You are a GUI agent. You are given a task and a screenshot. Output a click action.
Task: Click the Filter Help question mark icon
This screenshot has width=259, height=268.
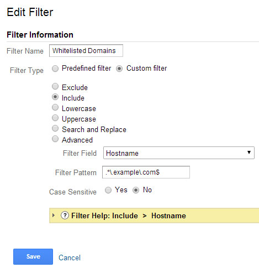tap(65, 216)
